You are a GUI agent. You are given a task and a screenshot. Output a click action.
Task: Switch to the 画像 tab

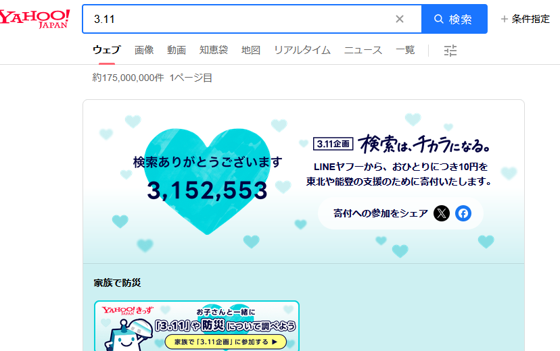(144, 50)
